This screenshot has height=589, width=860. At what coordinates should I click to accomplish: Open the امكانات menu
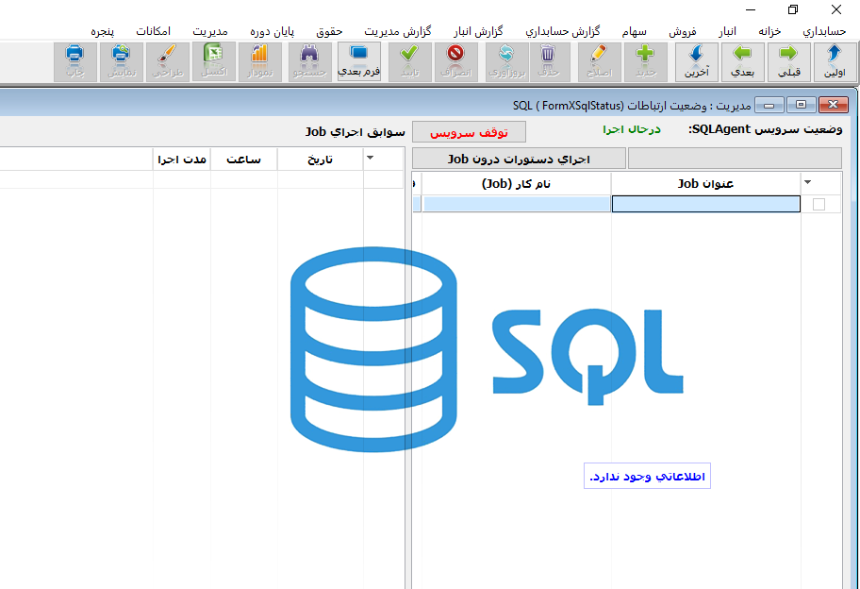tap(153, 31)
